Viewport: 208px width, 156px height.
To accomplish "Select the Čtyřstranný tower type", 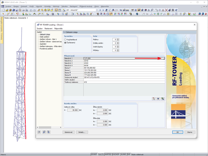I will click(65, 43).
